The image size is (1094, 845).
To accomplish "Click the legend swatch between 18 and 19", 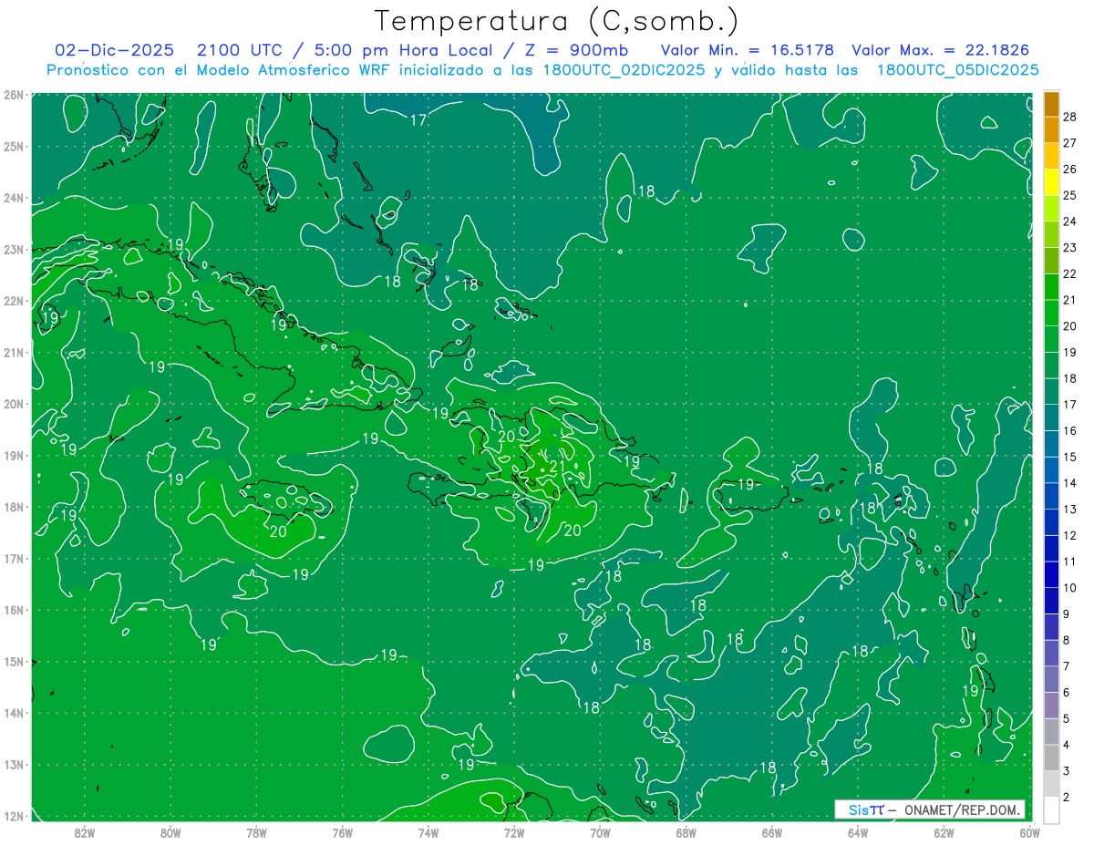I will (x=1051, y=366).
